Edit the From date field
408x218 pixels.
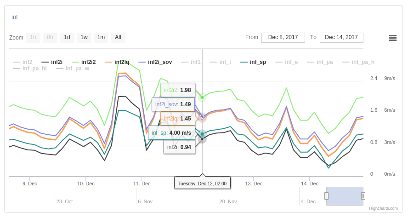(x=283, y=38)
